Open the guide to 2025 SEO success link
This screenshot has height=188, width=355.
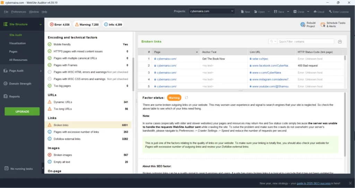[314, 183]
